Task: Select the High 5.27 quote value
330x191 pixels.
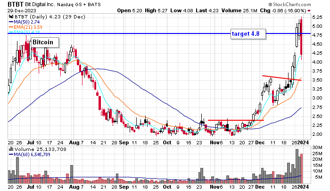Action: (156, 10)
